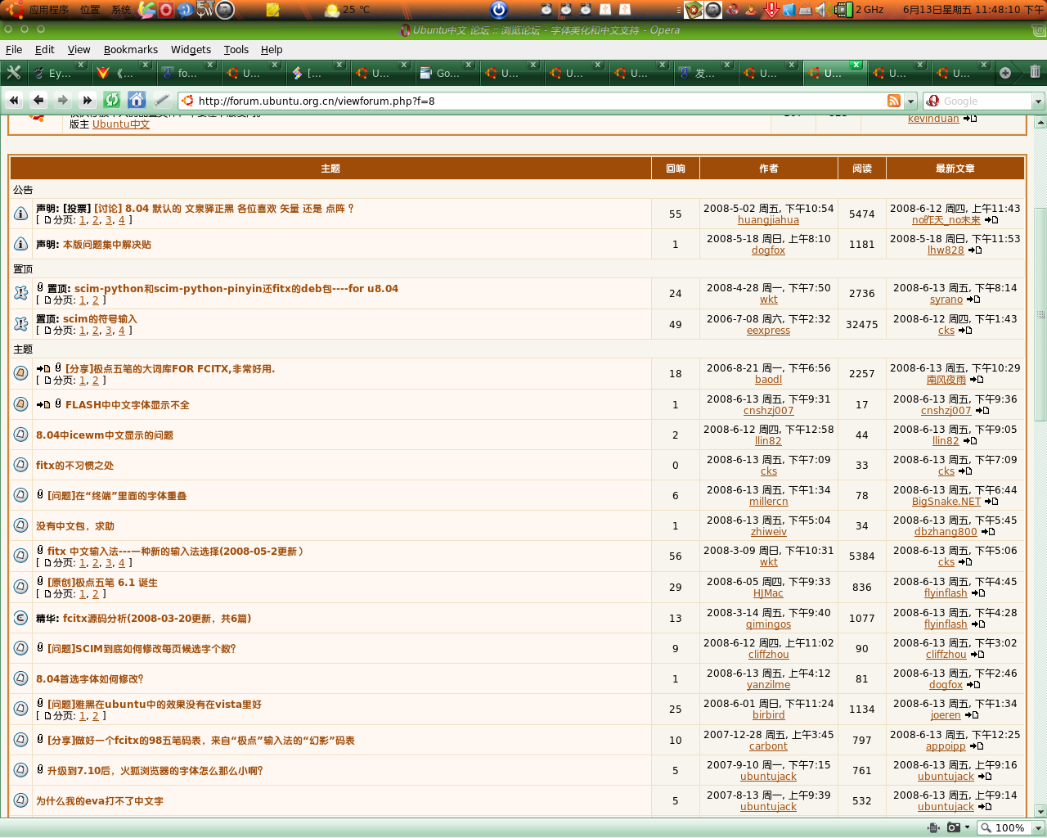Reload the page with the green refresh icon
Viewport: 1047px width, 838px height.
112,100
